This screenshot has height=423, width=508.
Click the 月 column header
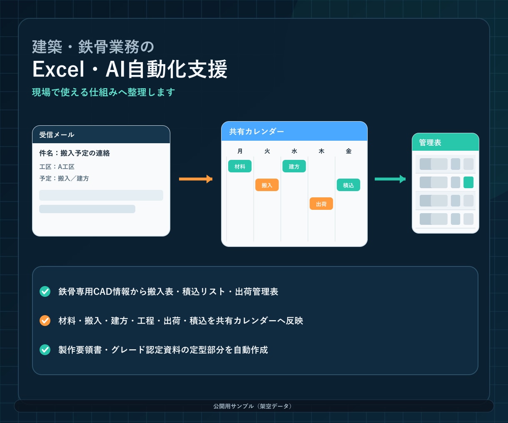point(240,151)
